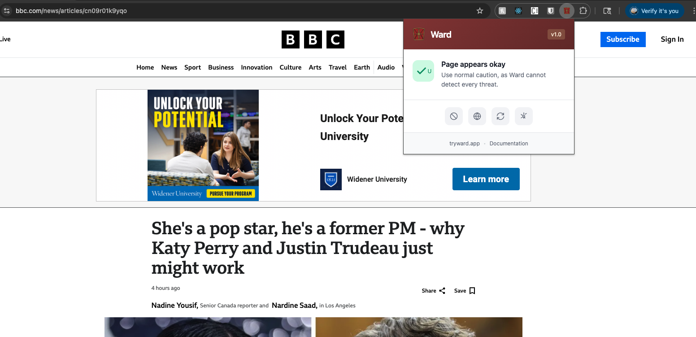Click author name Nardine Saad
The width and height of the screenshot is (696, 337).
[295, 305]
